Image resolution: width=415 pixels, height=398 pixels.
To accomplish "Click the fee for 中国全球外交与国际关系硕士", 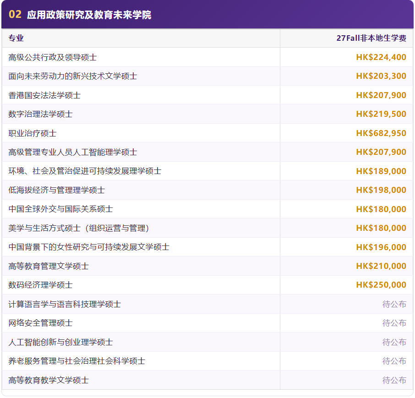I will coord(381,209).
